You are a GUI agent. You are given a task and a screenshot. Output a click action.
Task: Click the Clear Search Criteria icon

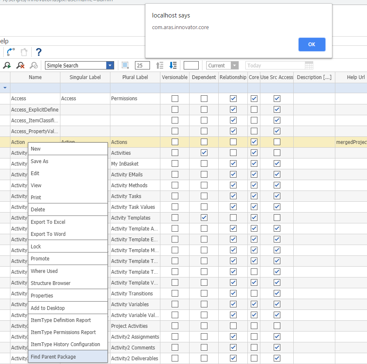[x=20, y=65]
